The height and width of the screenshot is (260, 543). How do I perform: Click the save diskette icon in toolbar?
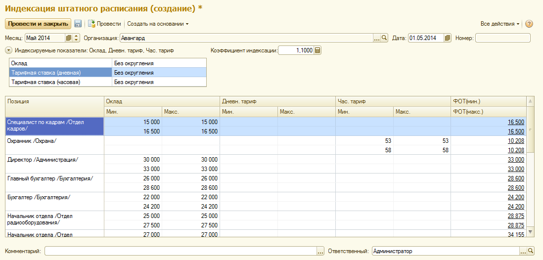point(78,24)
